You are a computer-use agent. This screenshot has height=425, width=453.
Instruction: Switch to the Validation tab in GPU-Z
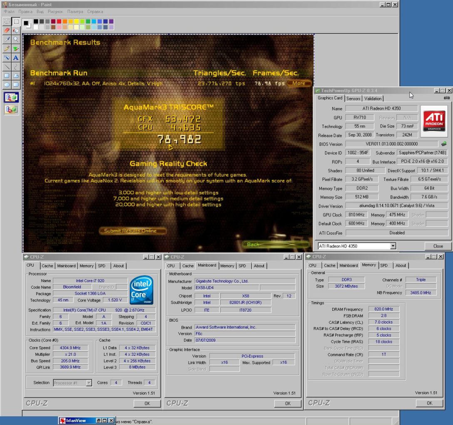[373, 99]
